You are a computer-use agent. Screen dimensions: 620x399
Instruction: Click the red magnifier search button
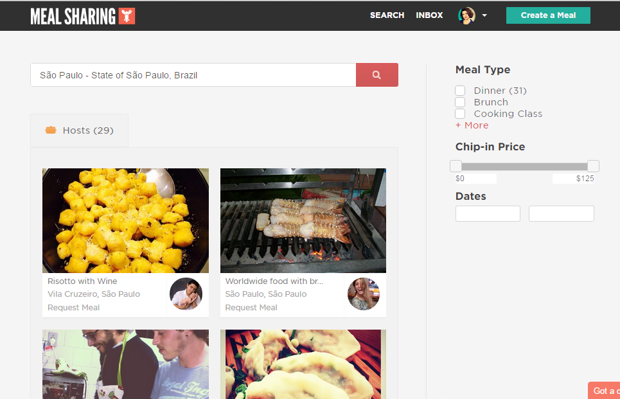(x=377, y=75)
